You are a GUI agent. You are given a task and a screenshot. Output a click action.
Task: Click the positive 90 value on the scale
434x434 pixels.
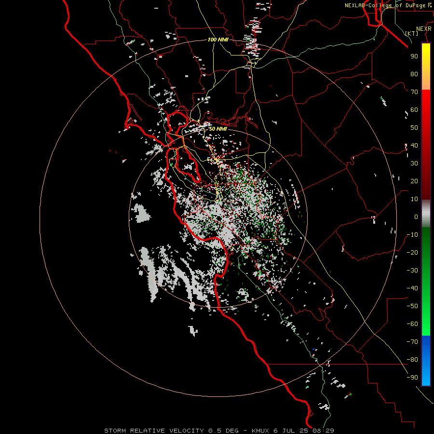414,56
